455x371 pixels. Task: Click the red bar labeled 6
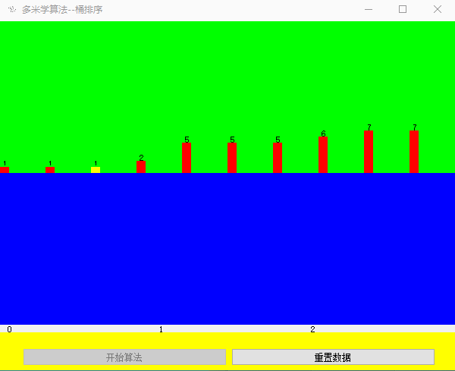323,155
